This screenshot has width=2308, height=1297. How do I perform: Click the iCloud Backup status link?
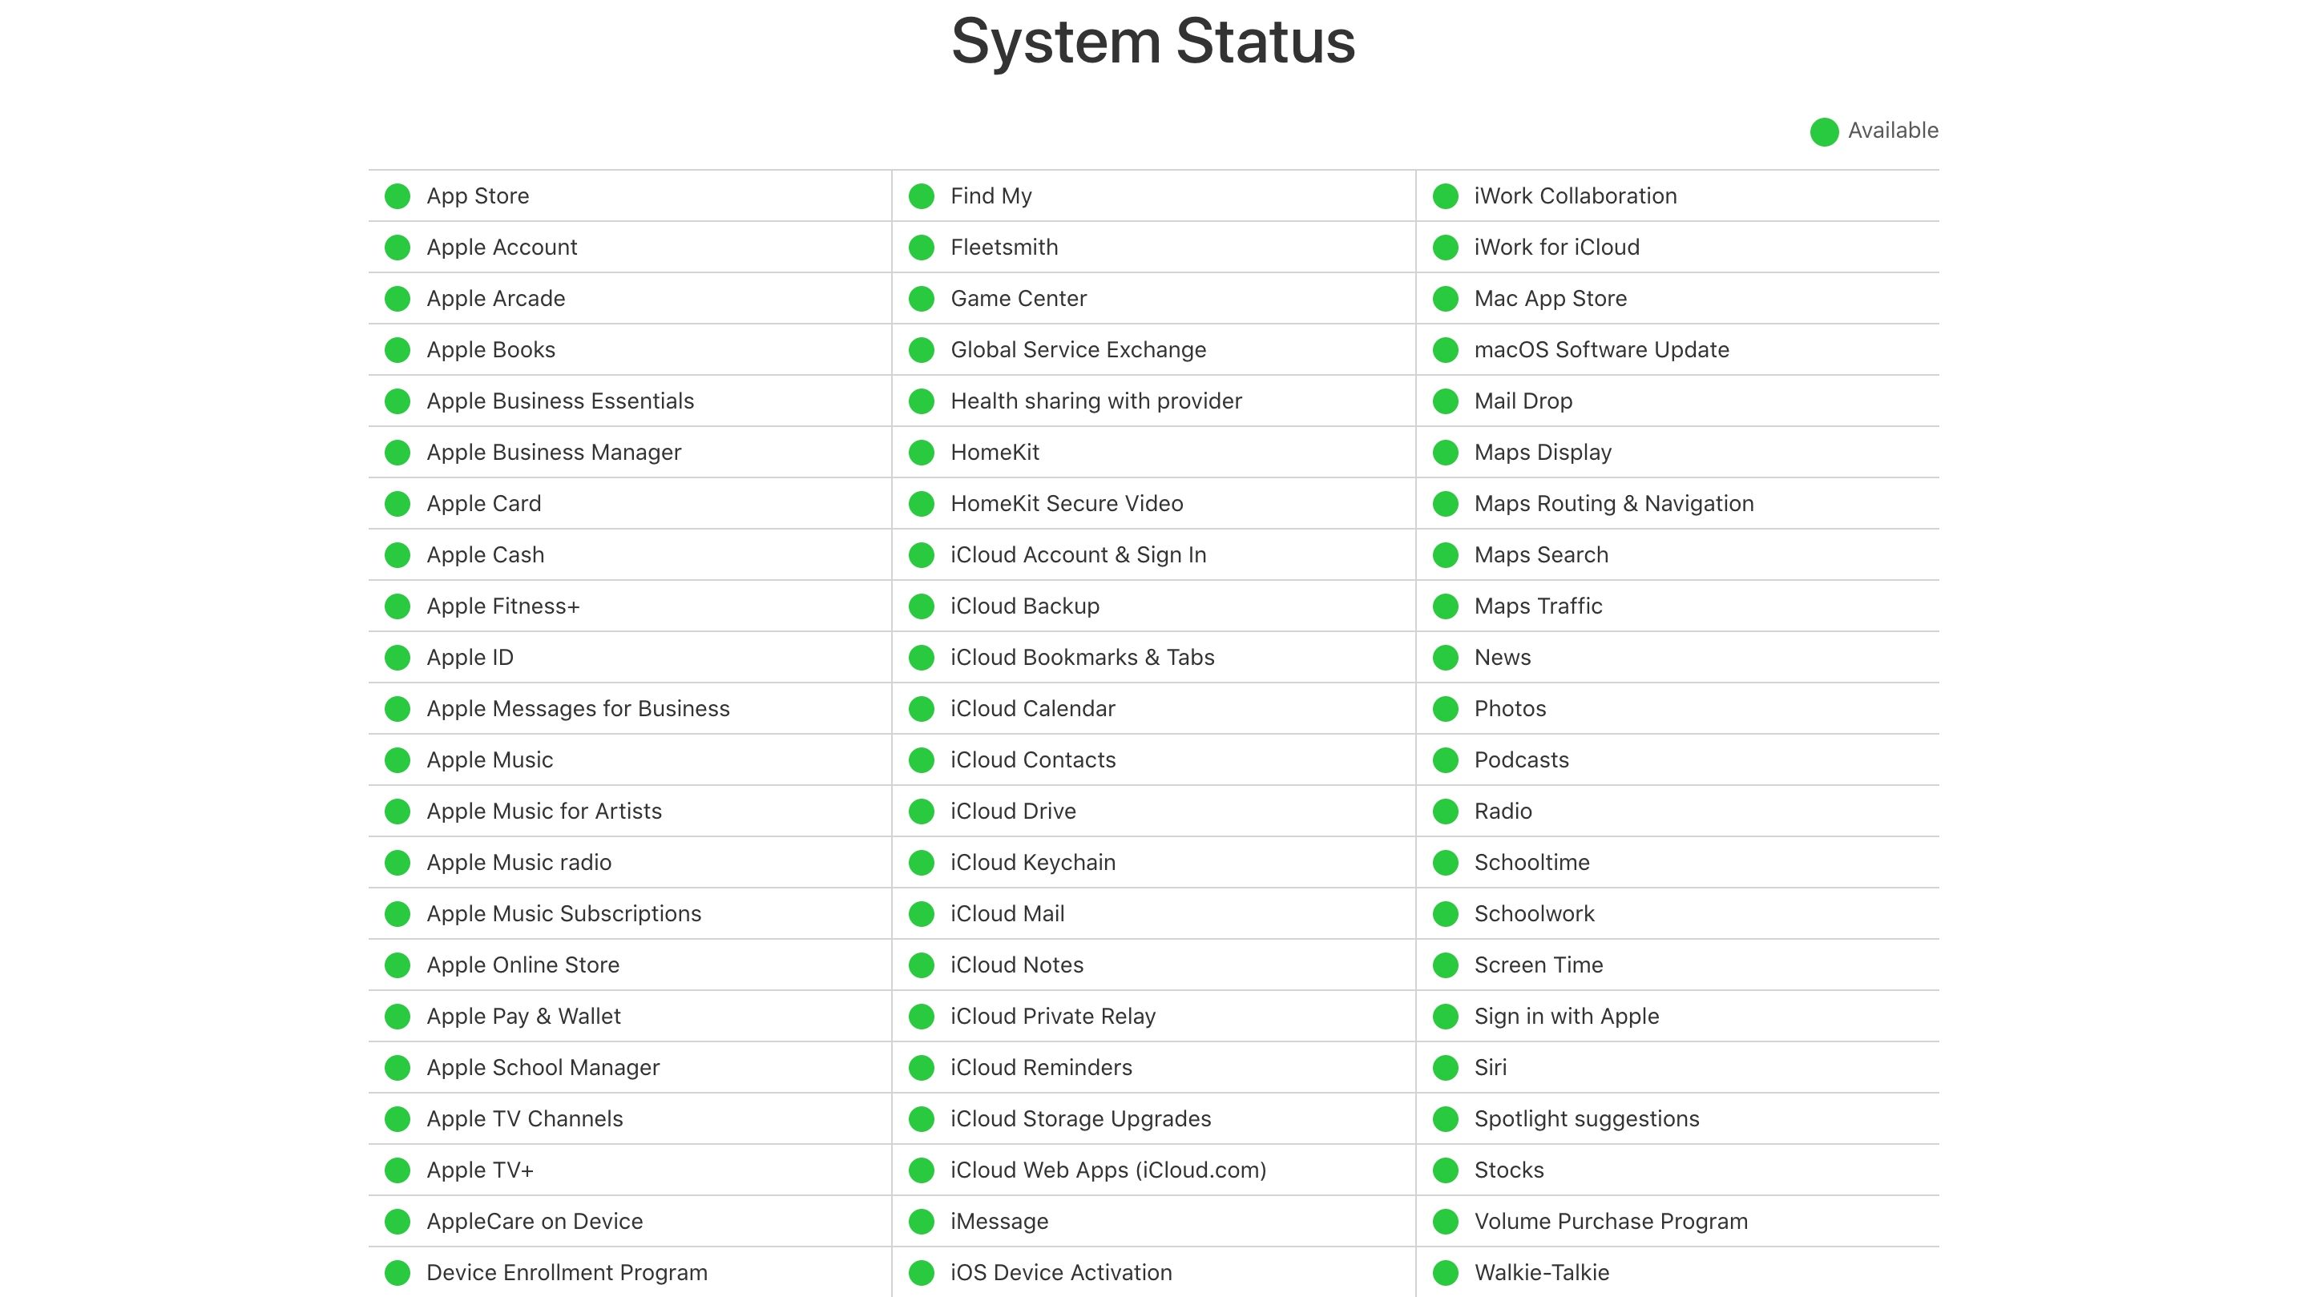point(1021,604)
